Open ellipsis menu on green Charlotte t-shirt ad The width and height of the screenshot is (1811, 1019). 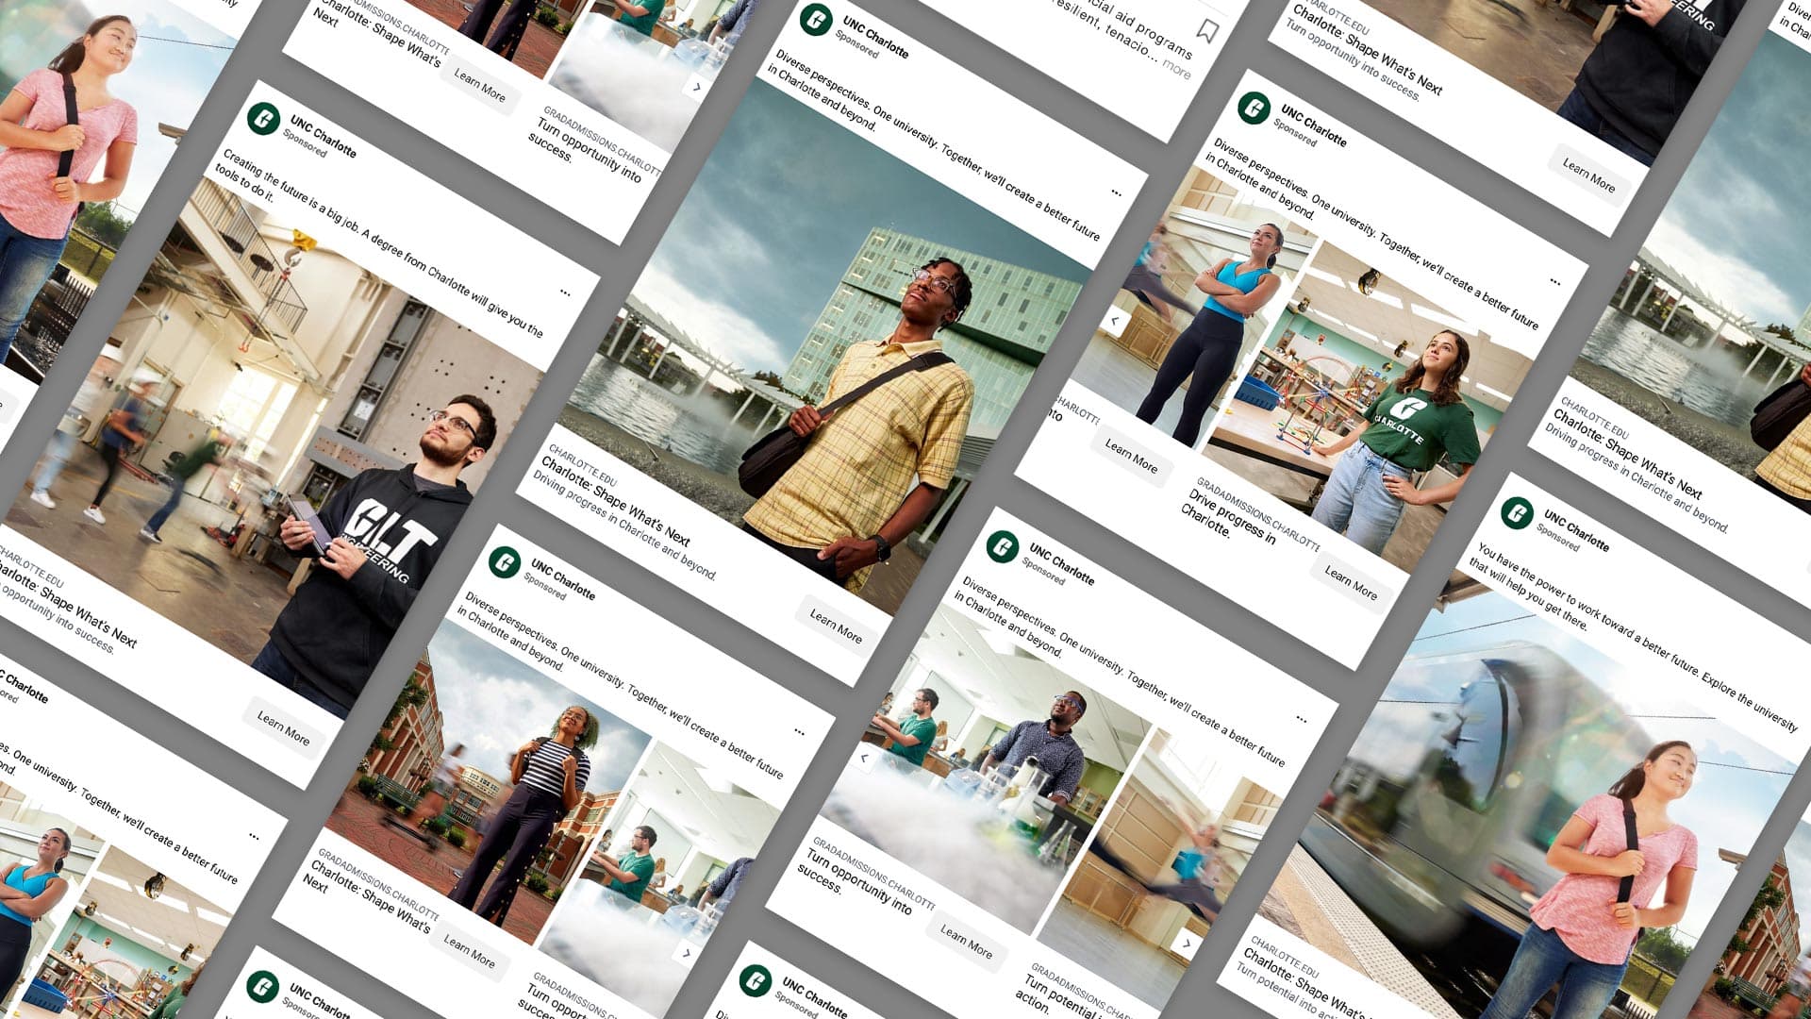point(1554,282)
